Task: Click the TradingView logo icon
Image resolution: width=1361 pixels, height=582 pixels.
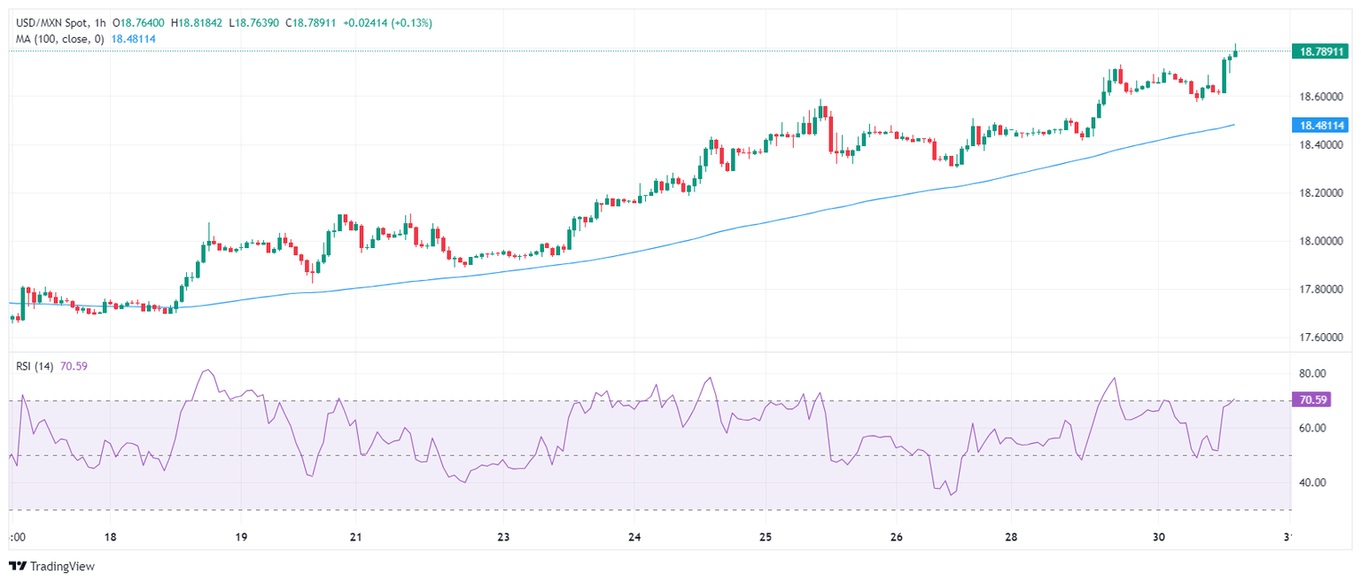Action: [18, 566]
